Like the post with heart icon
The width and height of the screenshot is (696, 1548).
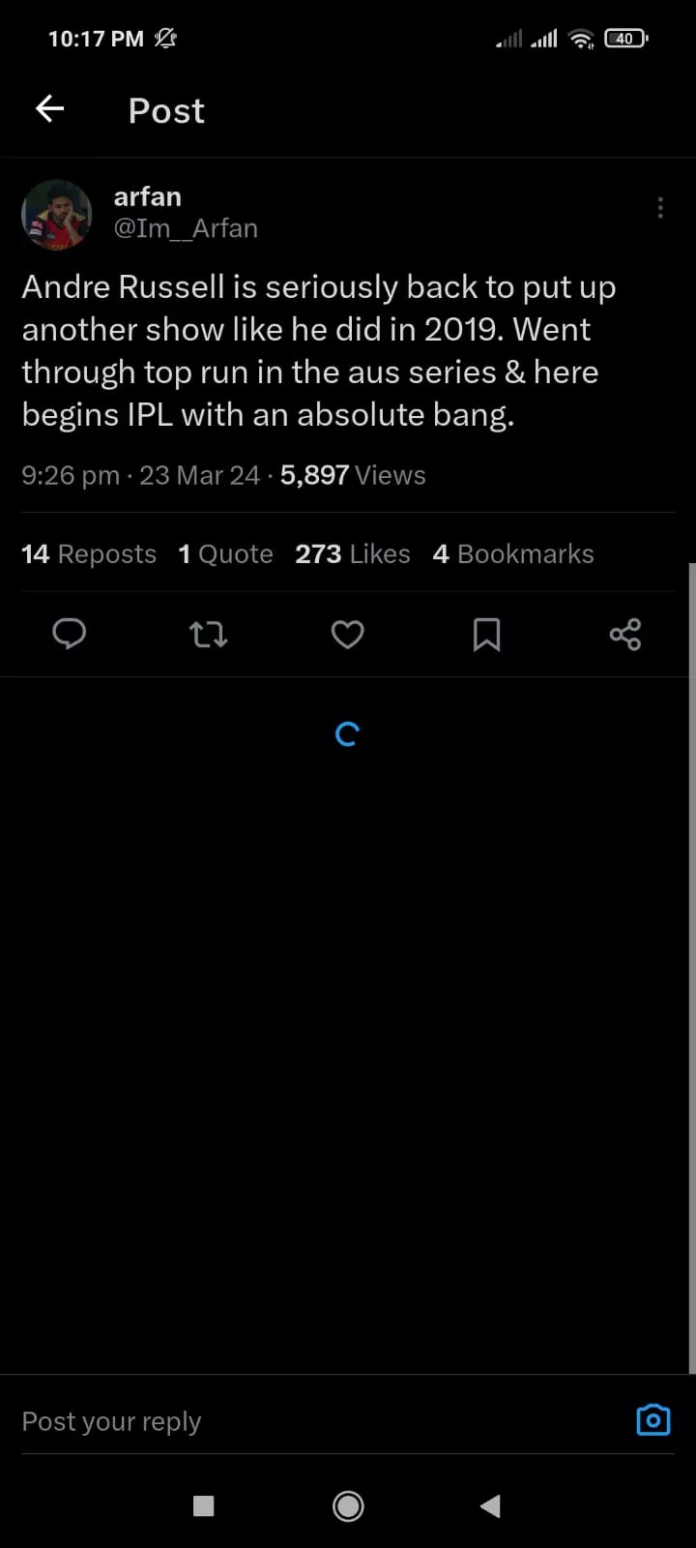click(x=347, y=635)
